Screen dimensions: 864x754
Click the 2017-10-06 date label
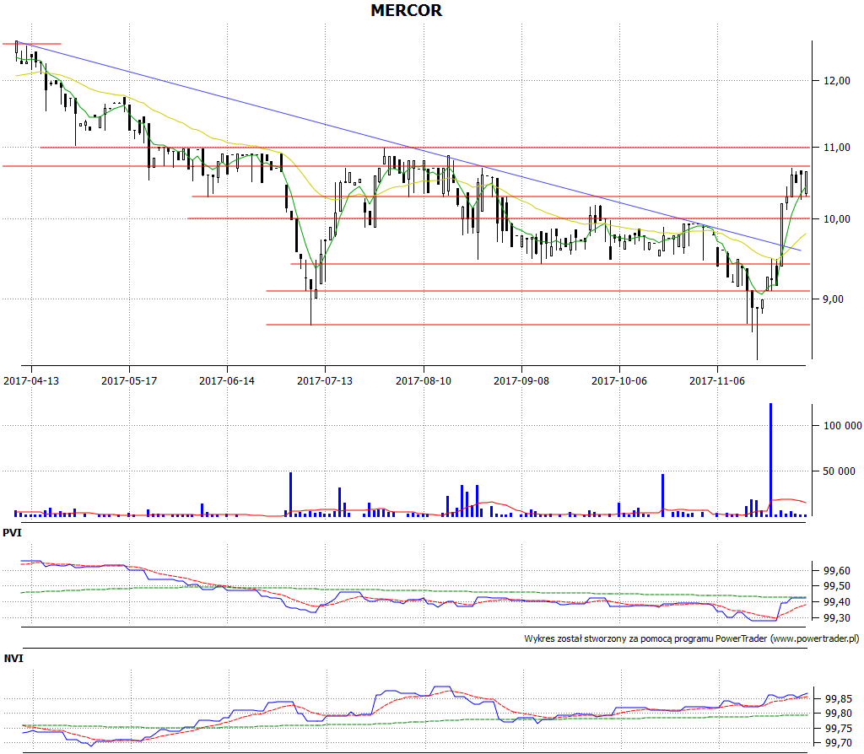point(618,380)
